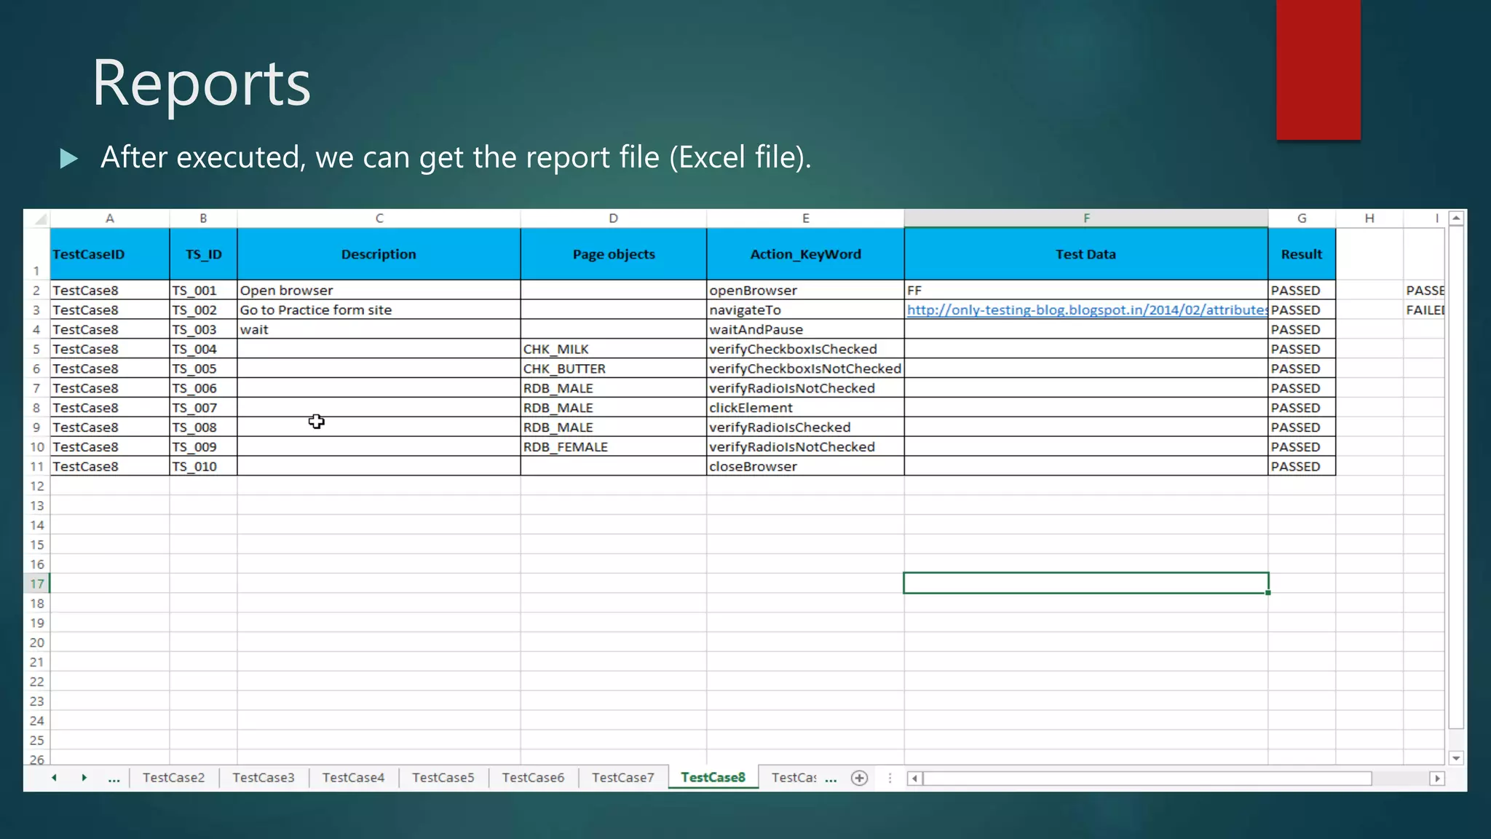Select the openBrowser keyword cell
Image resolution: width=1491 pixels, height=839 pixels.
pyautogui.click(x=805, y=290)
